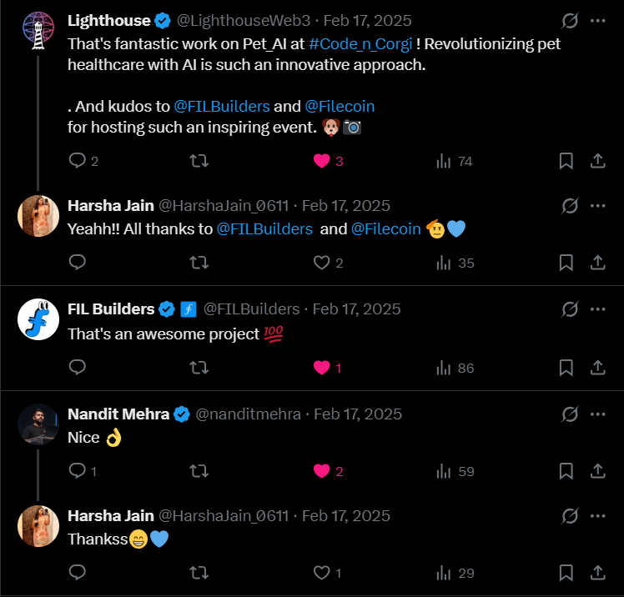Bookmark Harsha Jain's Thankss tweet
Image resolution: width=624 pixels, height=597 pixels.
[x=566, y=573]
